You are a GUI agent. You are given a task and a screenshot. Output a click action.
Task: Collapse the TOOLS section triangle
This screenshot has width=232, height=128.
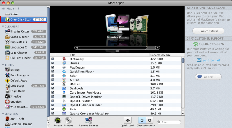3,65
